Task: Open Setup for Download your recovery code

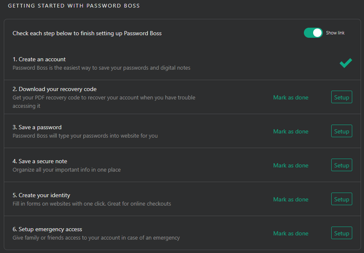Action: click(341, 97)
